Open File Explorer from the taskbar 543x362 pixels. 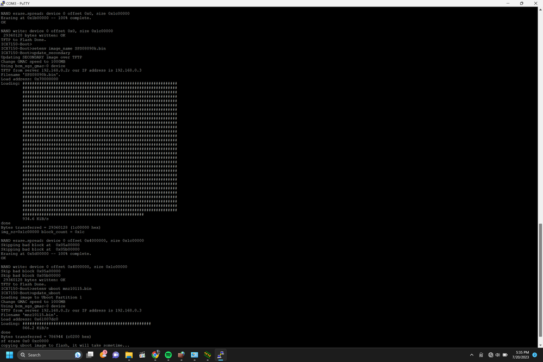click(129, 355)
